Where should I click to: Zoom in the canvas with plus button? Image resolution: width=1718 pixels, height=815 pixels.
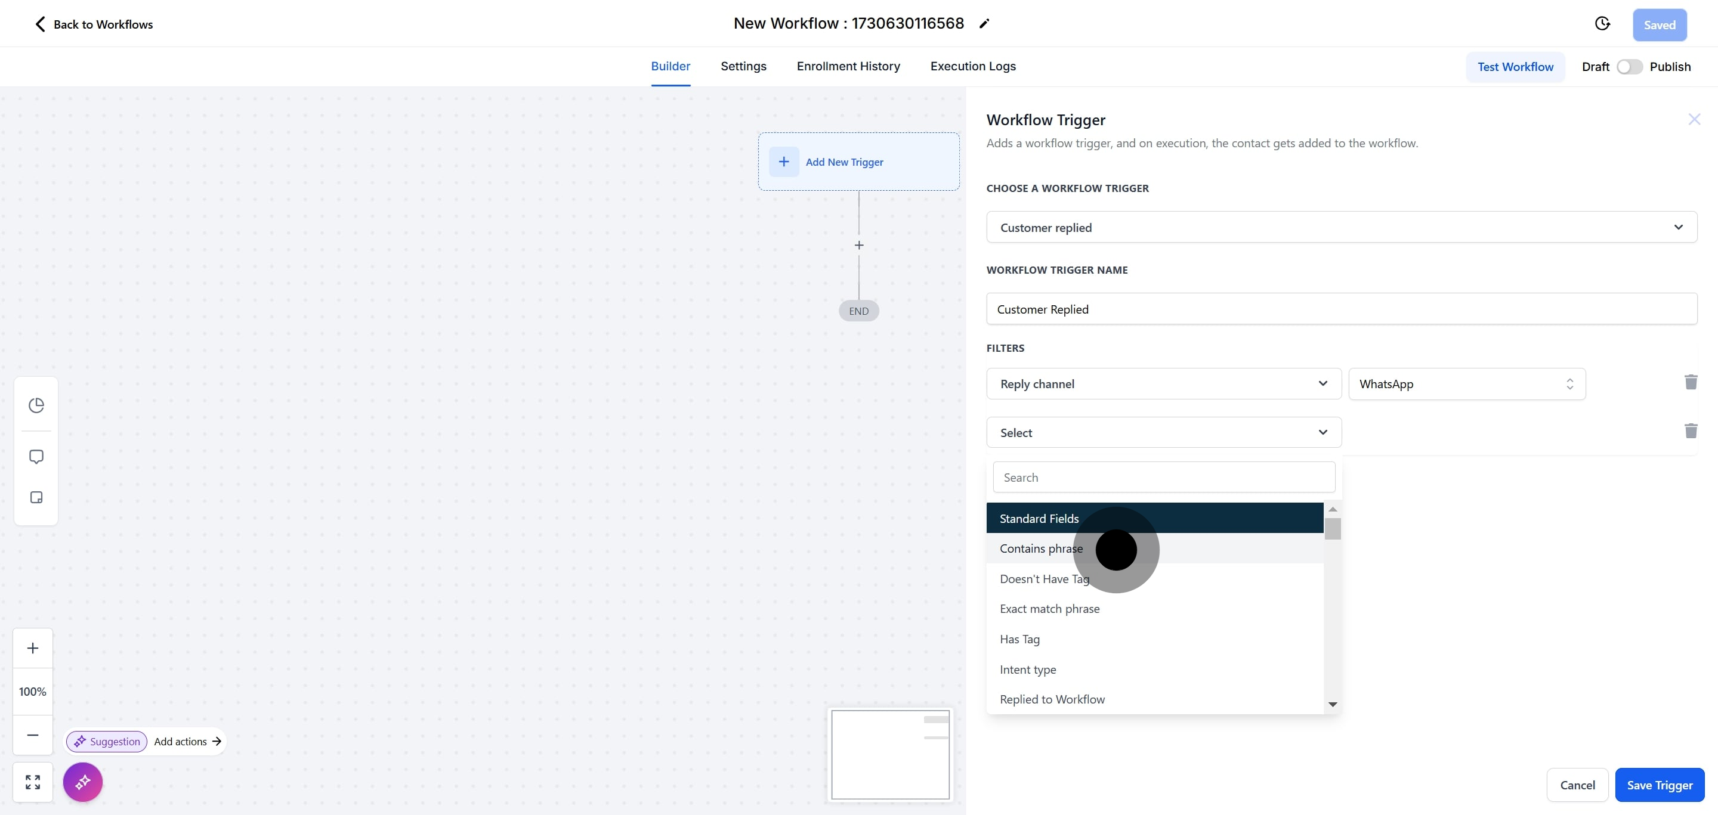pyautogui.click(x=33, y=649)
